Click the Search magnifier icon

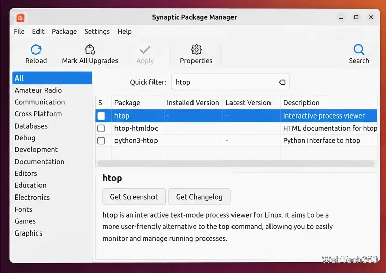359,50
